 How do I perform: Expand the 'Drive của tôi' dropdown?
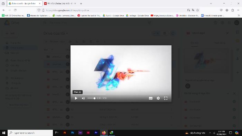[67, 33]
